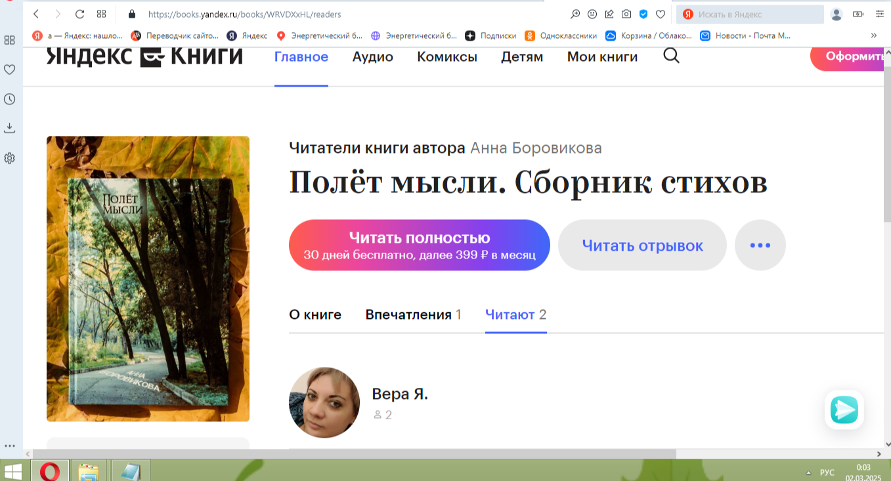This screenshot has height=481, width=891.
Task: Open the edit/note pencil icon in address bar
Action: (609, 14)
